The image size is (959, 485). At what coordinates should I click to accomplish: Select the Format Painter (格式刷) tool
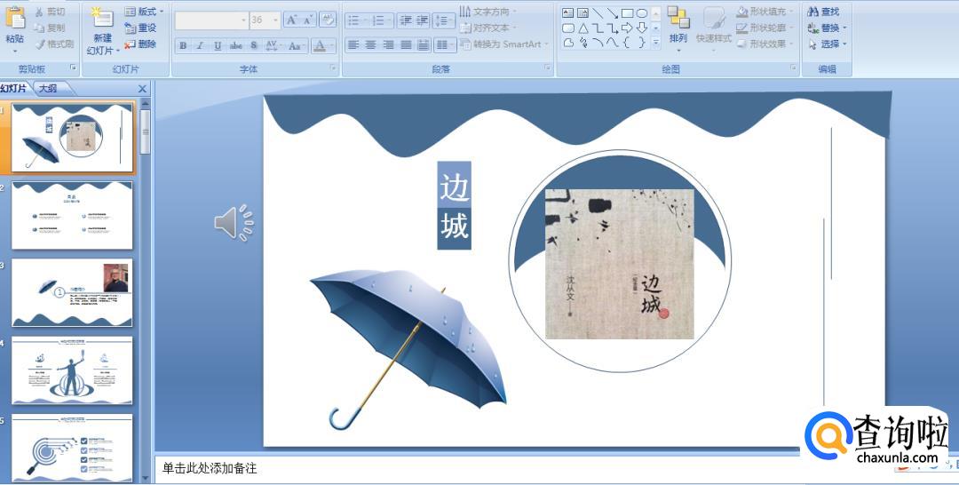pyautogui.click(x=53, y=44)
